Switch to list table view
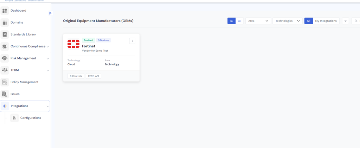This screenshot has height=148, width=360. pos(239,21)
